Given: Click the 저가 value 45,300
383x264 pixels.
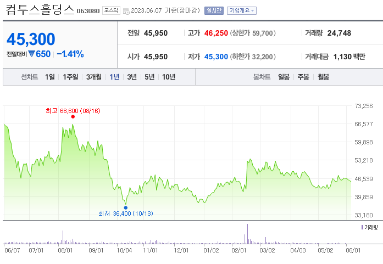Looking at the screenshot, I should click(216, 57).
